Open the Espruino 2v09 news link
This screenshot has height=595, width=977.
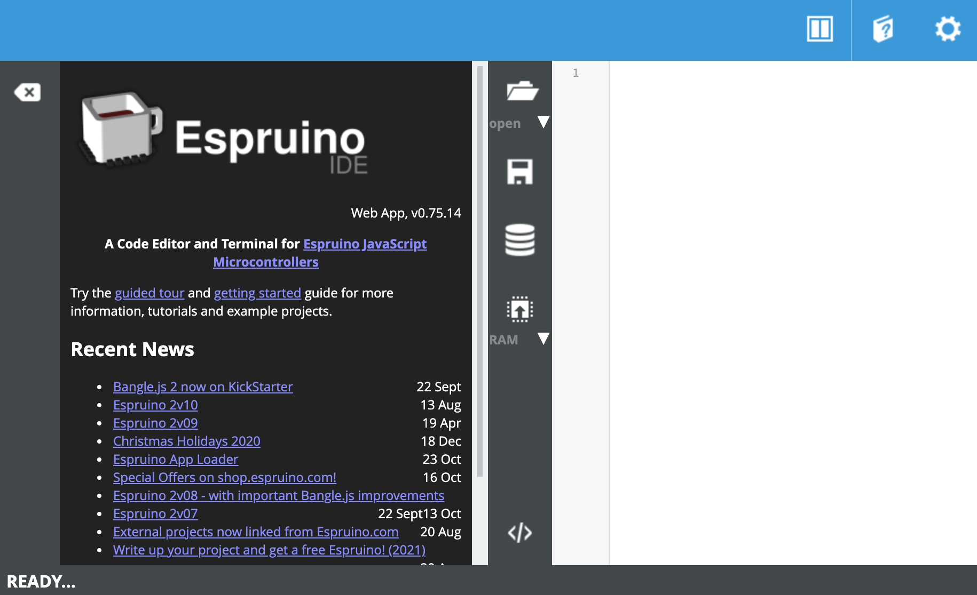[155, 423]
